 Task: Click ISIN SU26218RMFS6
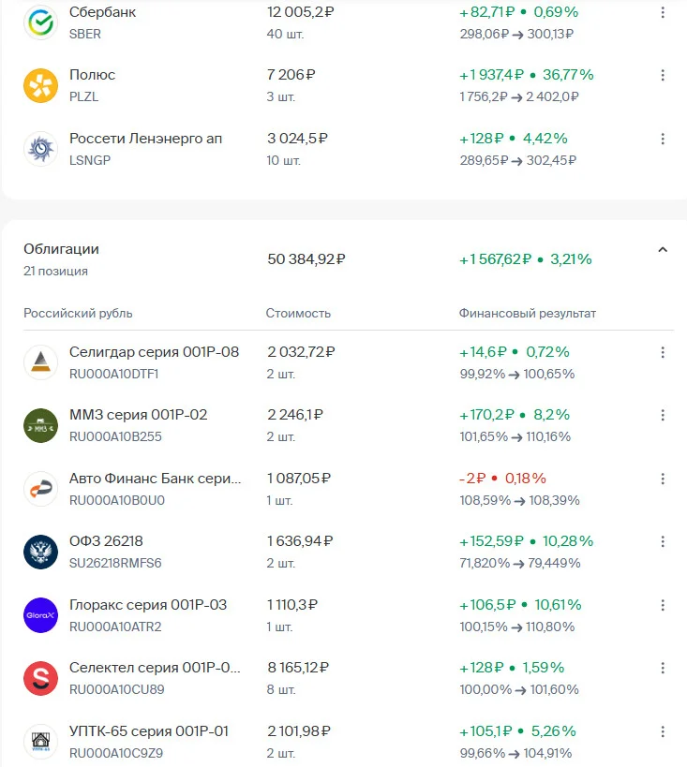tap(115, 564)
